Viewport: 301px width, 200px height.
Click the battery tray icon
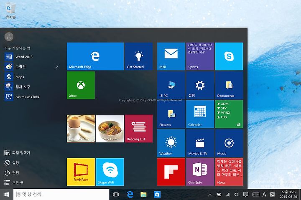tap(219, 195)
